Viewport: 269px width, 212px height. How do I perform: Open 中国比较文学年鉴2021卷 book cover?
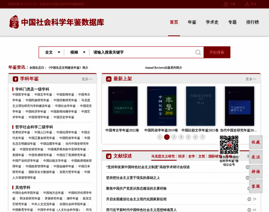(x=201, y=106)
